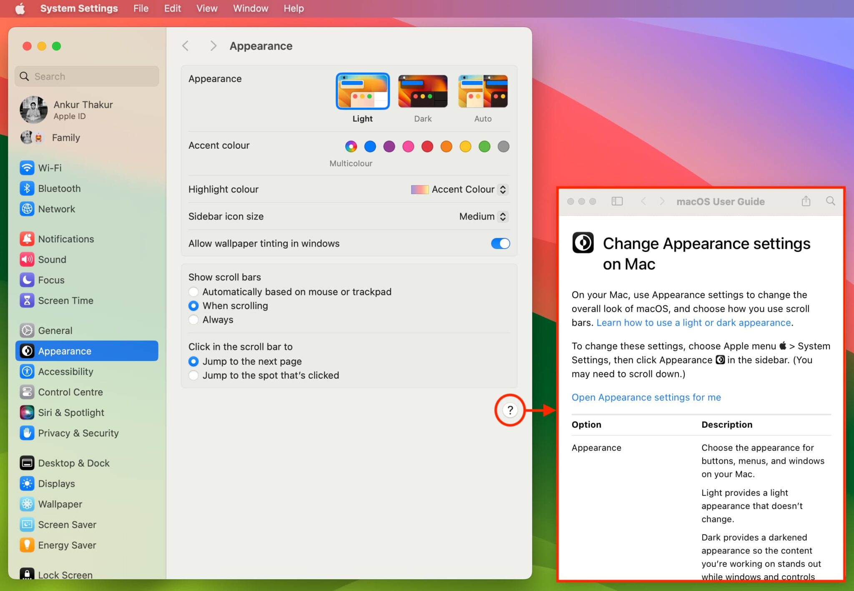The width and height of the screenshot is (854, 591).
Task: Choose yellow accent colour swatch
Action: coord(465,147)
